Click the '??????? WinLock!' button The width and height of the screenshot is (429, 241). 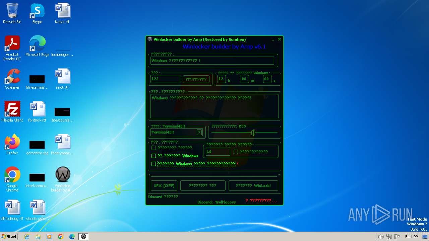[253, 185]
